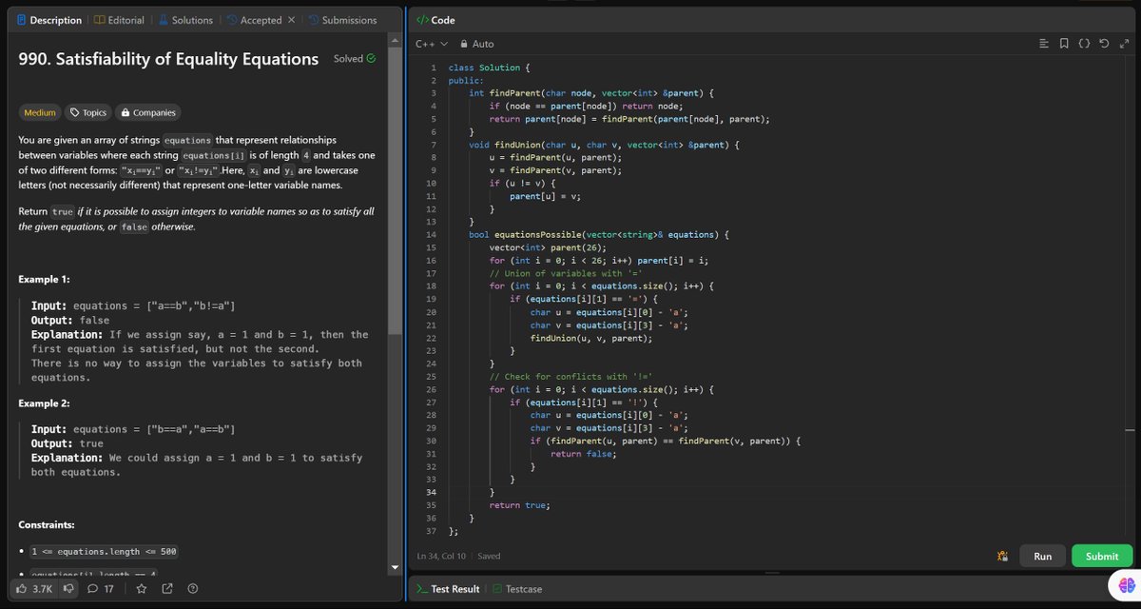Open the help question mark icon
The width and height of the screenshot is (1141, 609).
[193, 589]
